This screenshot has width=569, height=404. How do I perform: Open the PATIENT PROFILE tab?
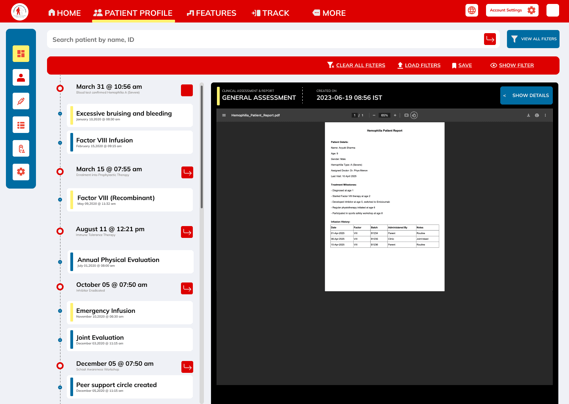coord(133,13)
